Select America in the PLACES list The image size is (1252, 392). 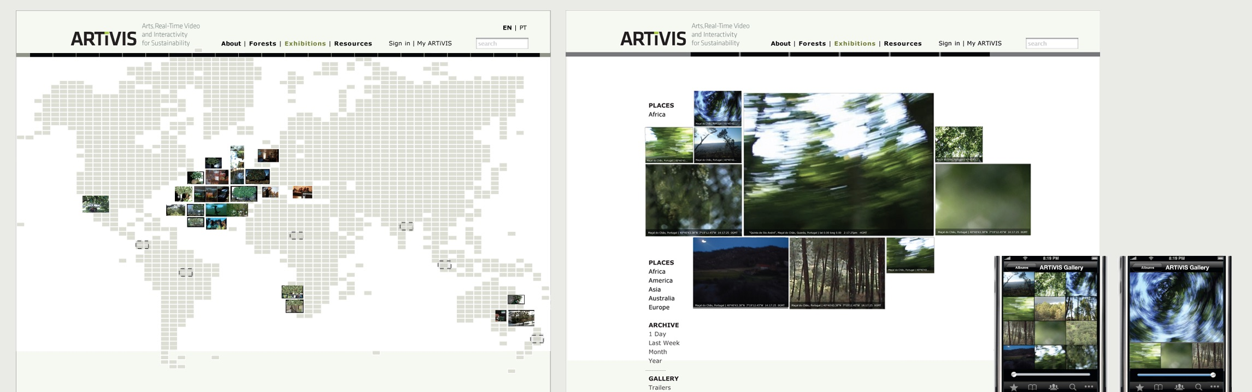[660, 280]
